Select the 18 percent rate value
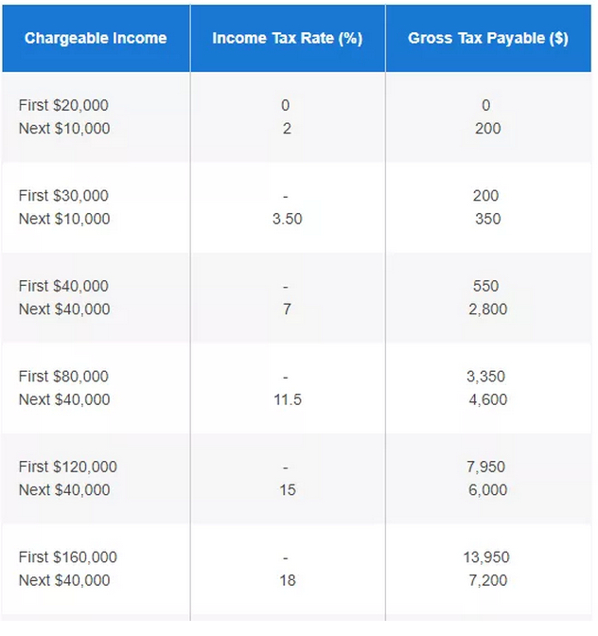The height and width of the screenshot is (636, 598). [287, 581]
